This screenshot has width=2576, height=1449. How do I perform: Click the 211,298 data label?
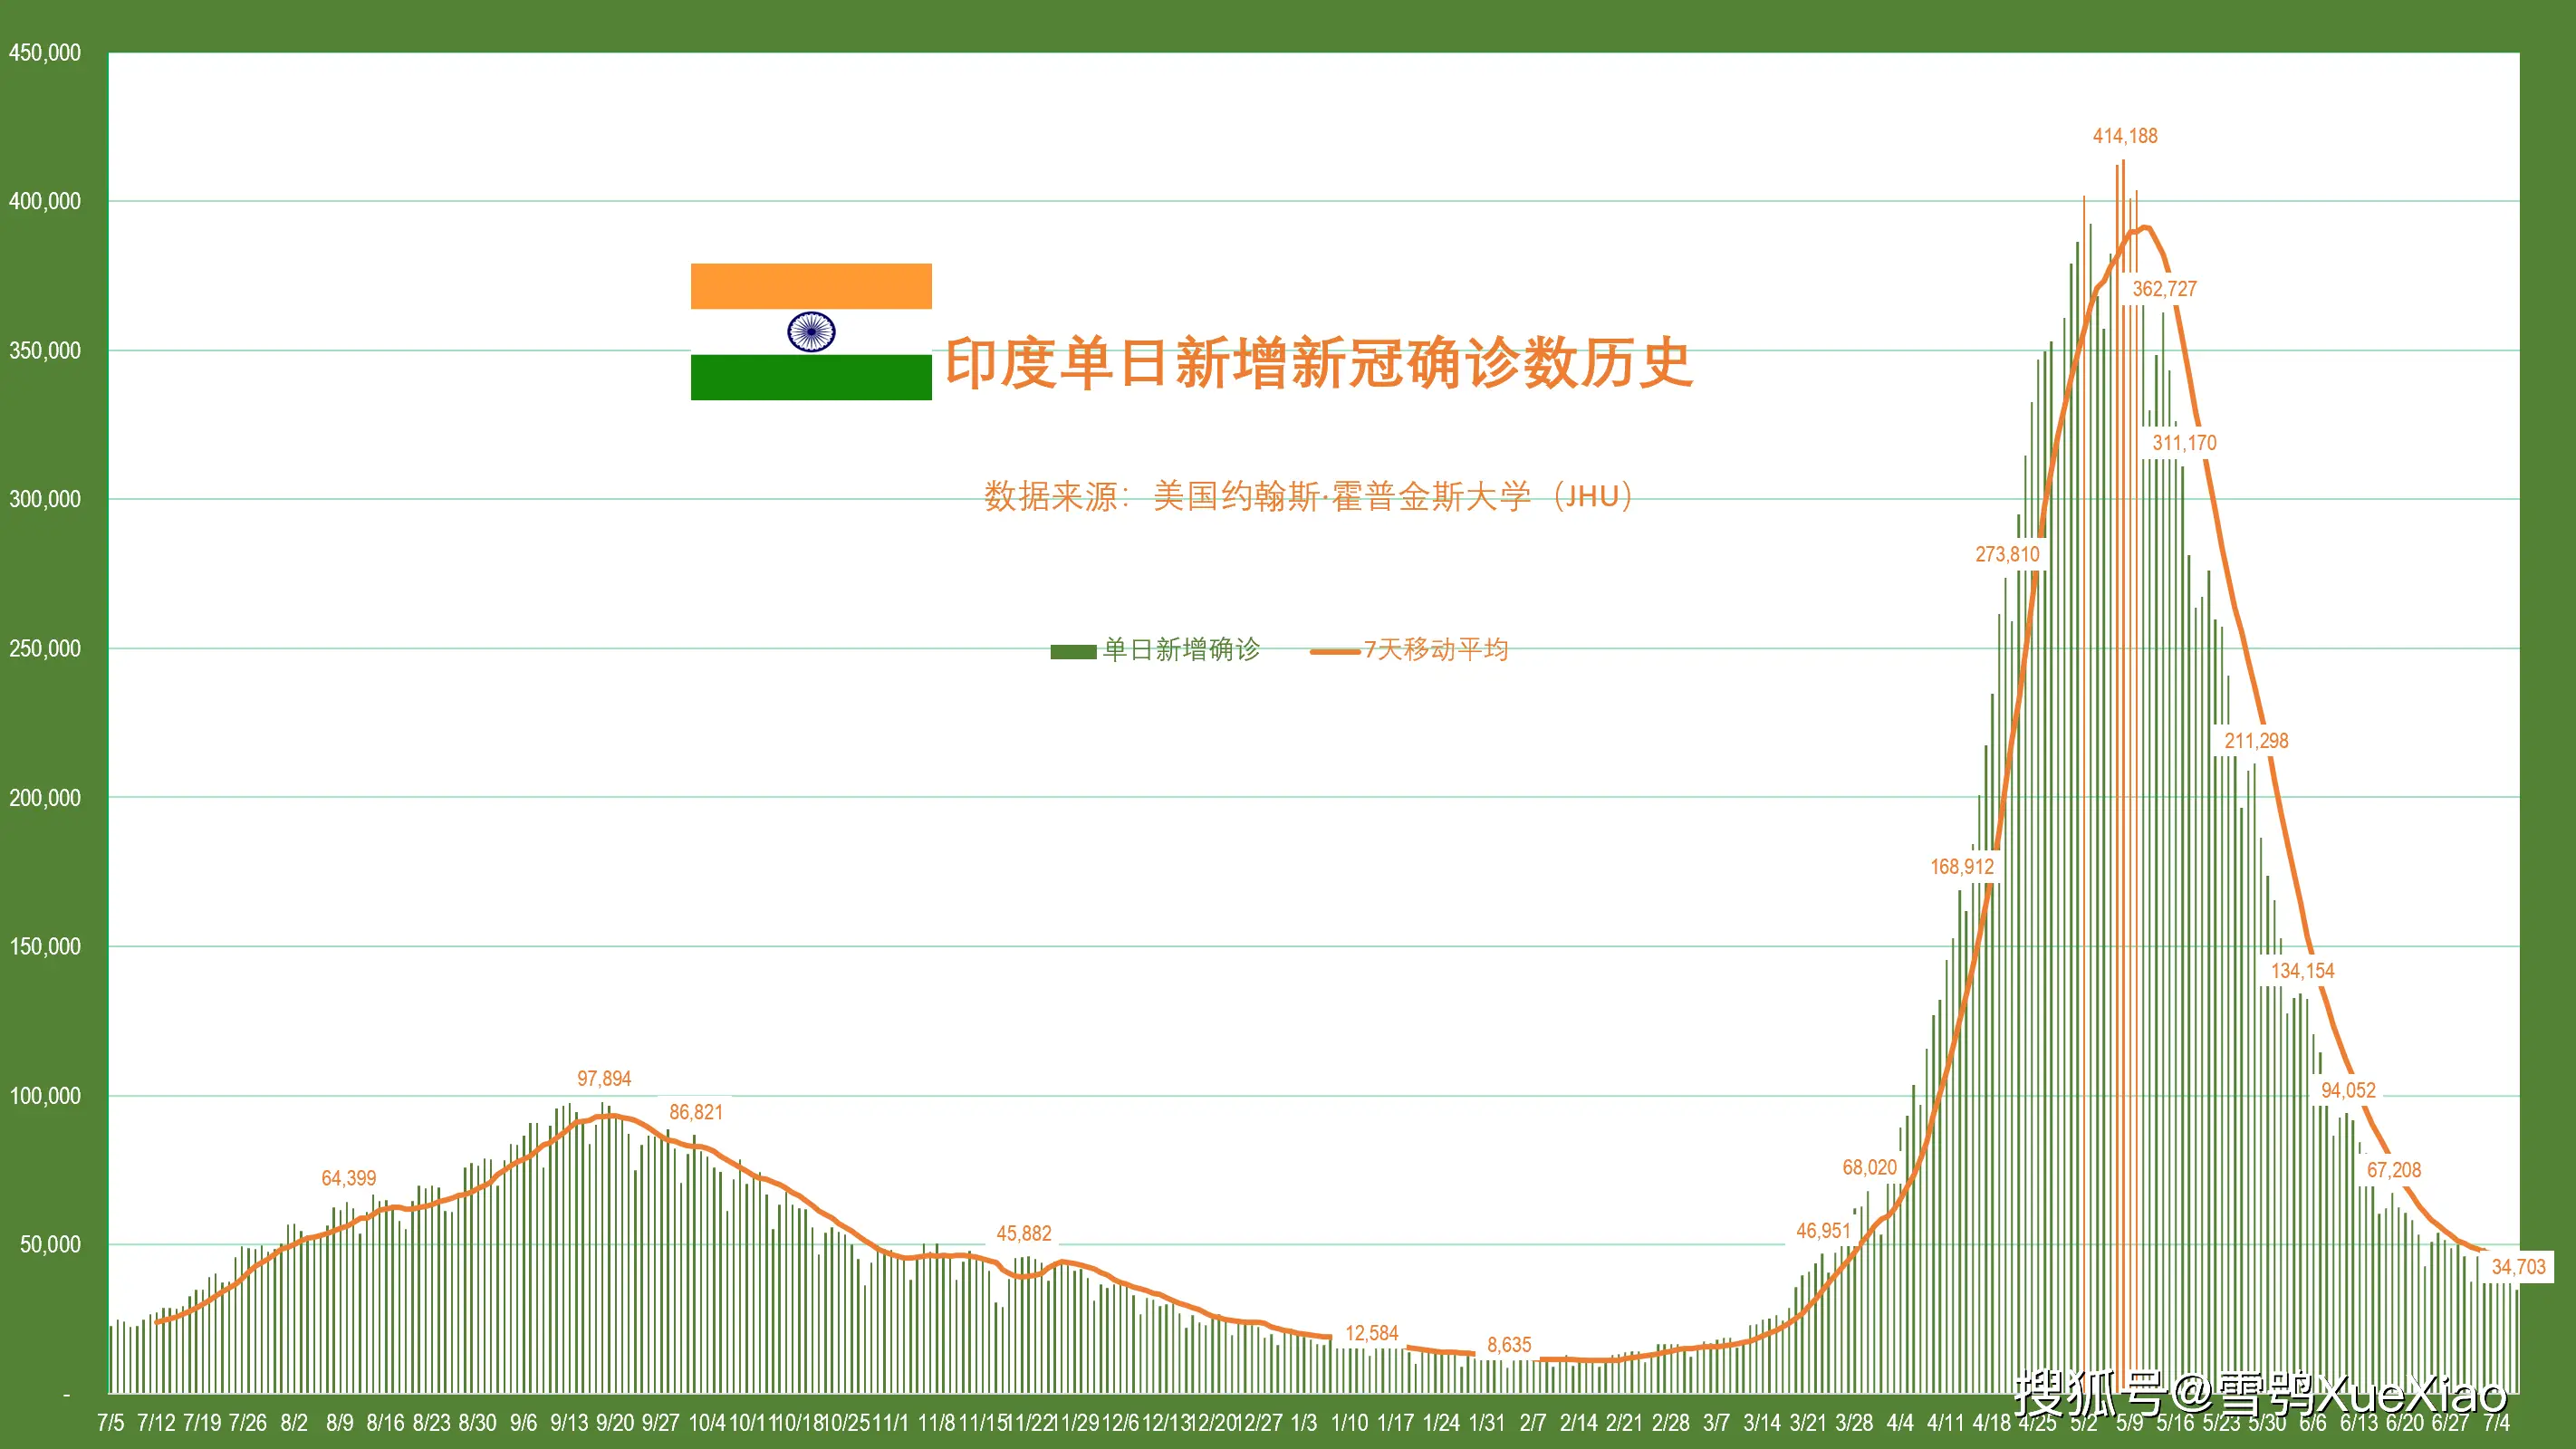(x=2256, y=741)
